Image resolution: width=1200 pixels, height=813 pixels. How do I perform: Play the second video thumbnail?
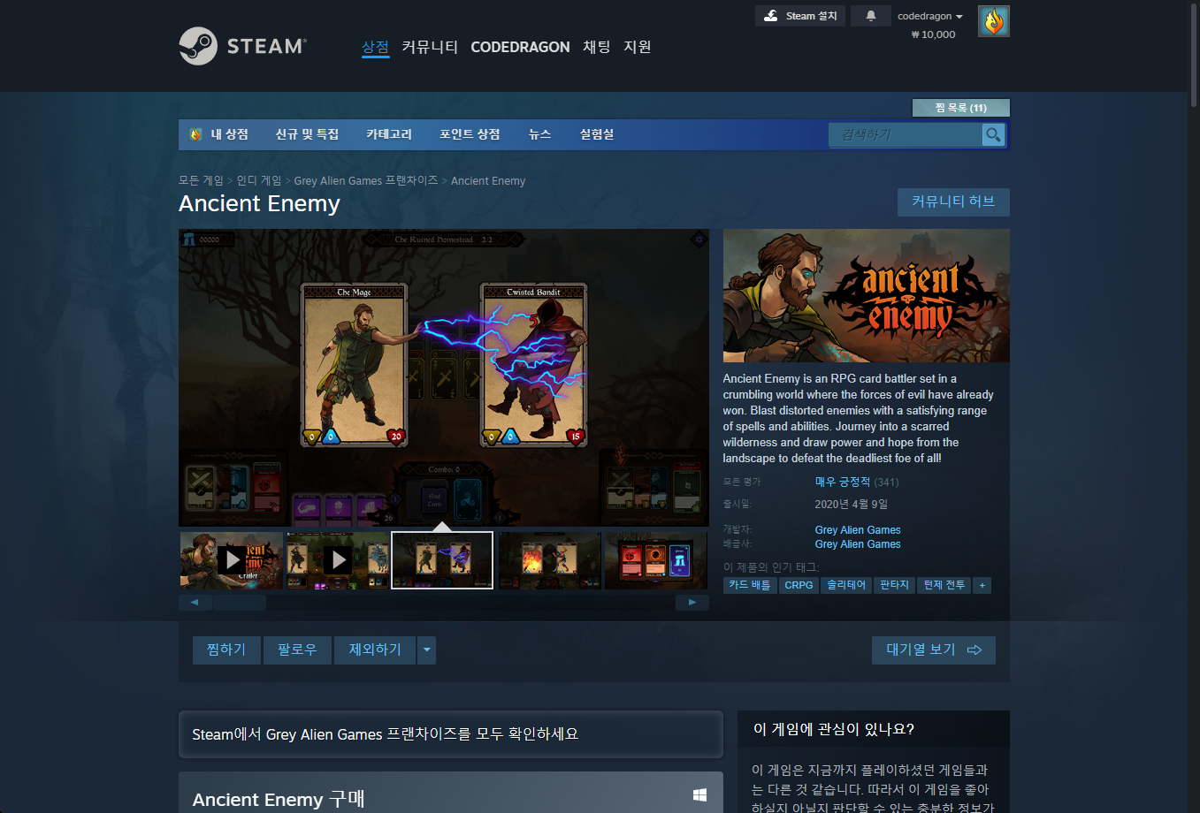tap(338, 559)
